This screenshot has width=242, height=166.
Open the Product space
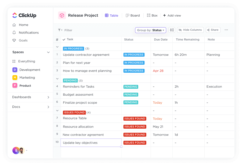coord(22,86)
